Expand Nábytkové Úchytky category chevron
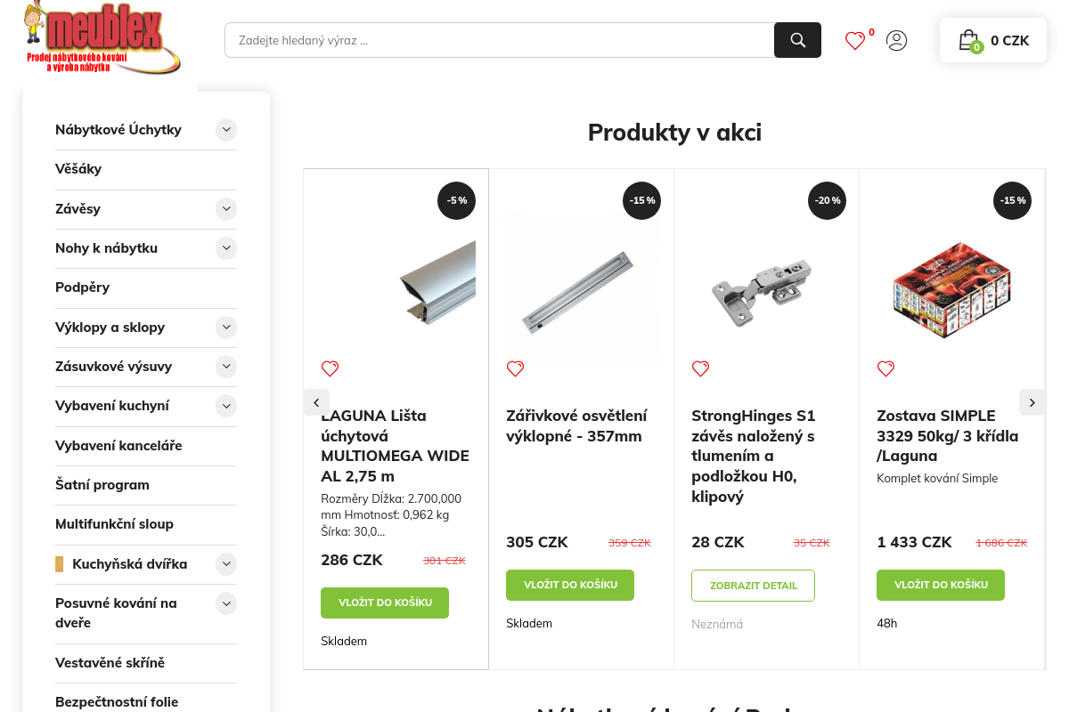This screenshot has height=712, width=1069. pos(226,130)
